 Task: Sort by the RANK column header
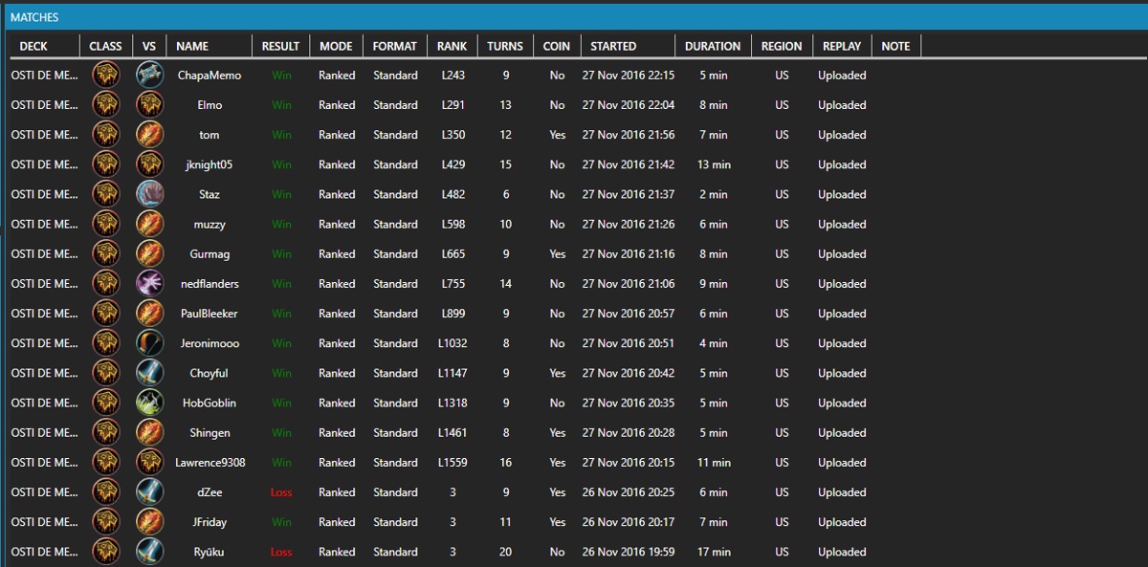click(x=453, y=46)
